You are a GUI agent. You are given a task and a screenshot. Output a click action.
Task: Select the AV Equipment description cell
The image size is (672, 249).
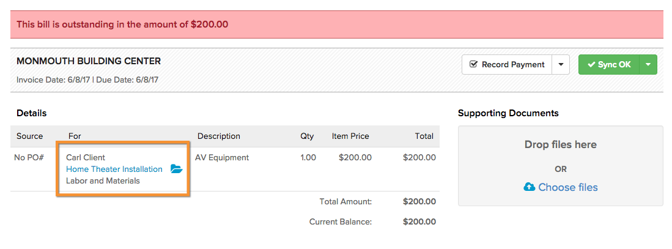tap(222, 157)
